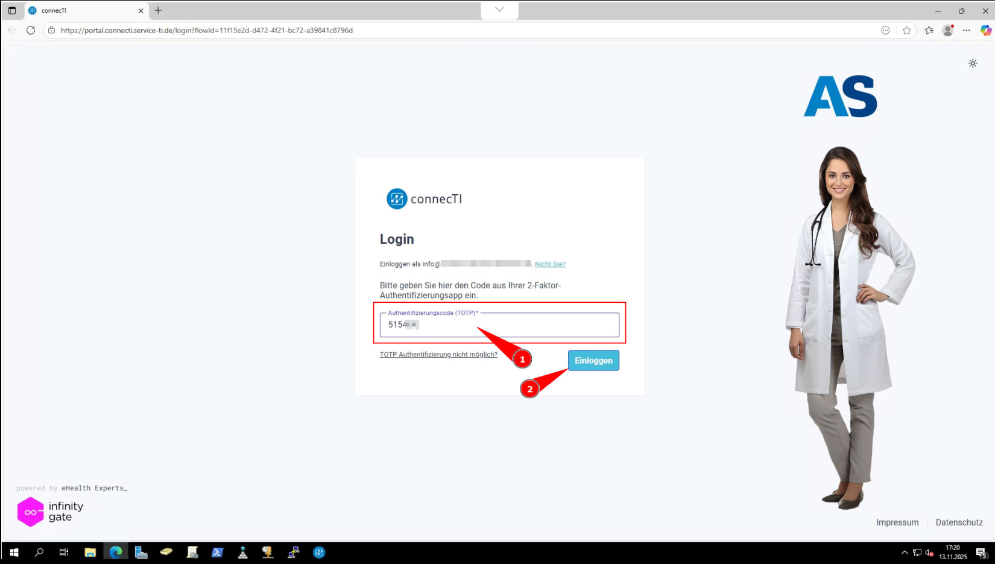The width and height of the screenshot is (995, 564).
Task: Open 'TOTP Authentifizierung nicht möglich?' link
Action: [438, 355]
